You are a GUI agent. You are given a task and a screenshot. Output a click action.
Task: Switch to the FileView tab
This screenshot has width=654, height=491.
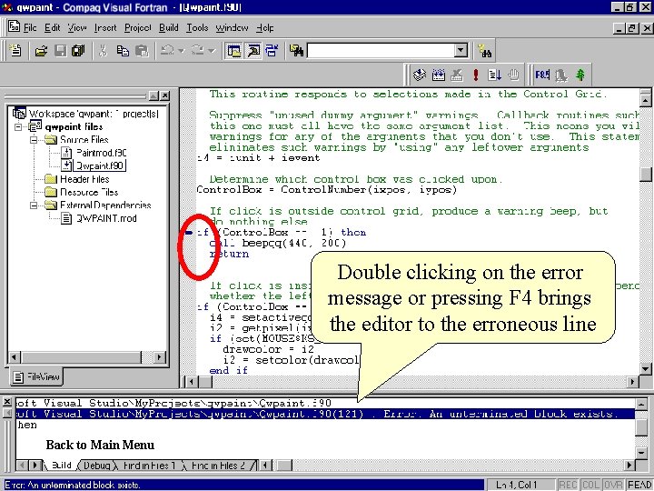pos(36,376)
